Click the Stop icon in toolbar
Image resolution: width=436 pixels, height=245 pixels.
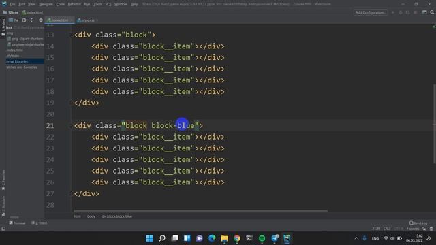(416, 12)
